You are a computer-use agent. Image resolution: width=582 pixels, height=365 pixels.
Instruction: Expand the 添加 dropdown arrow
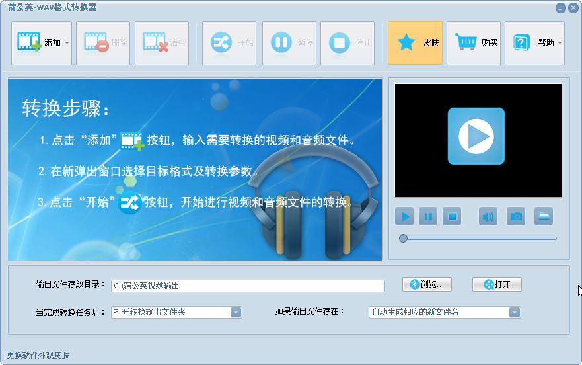[67, 43]
